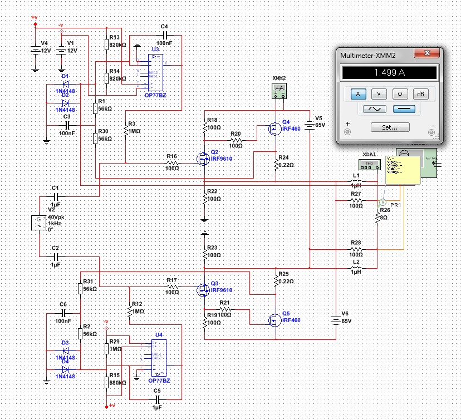The width and height of the screenshot is (461, 420).
Task: Switch the multimeter to Ω resistance mode
Action: [x=400, y=94]
